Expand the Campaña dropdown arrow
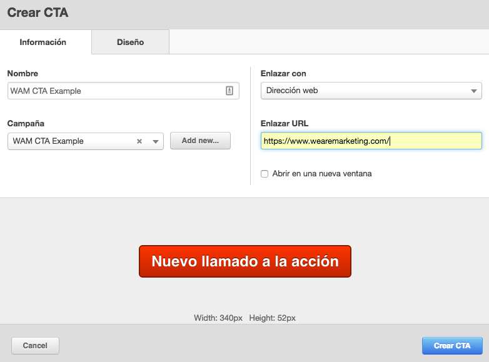This screenshot has width=489, height=362. click(156, 141)
